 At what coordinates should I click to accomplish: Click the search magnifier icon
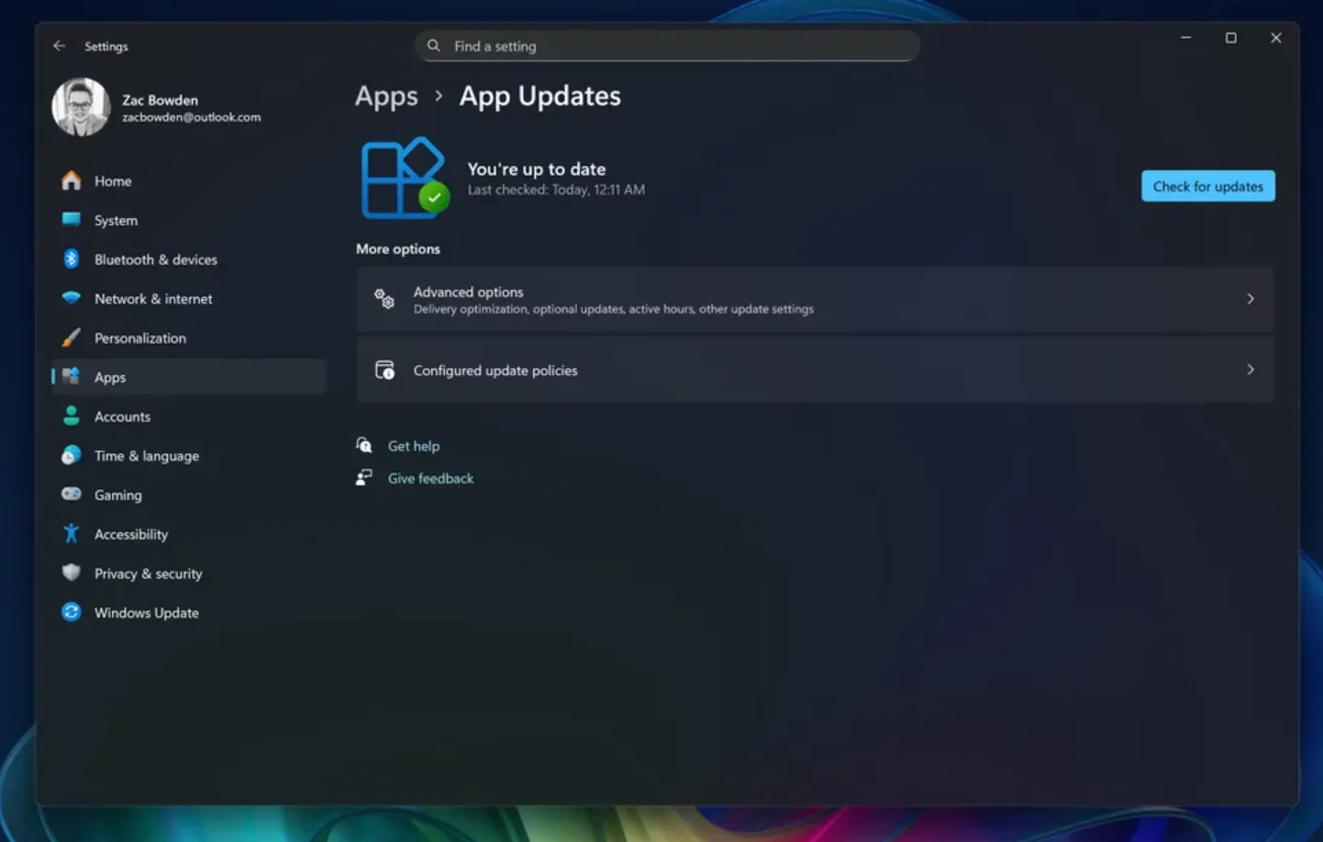tap(434, 46)
